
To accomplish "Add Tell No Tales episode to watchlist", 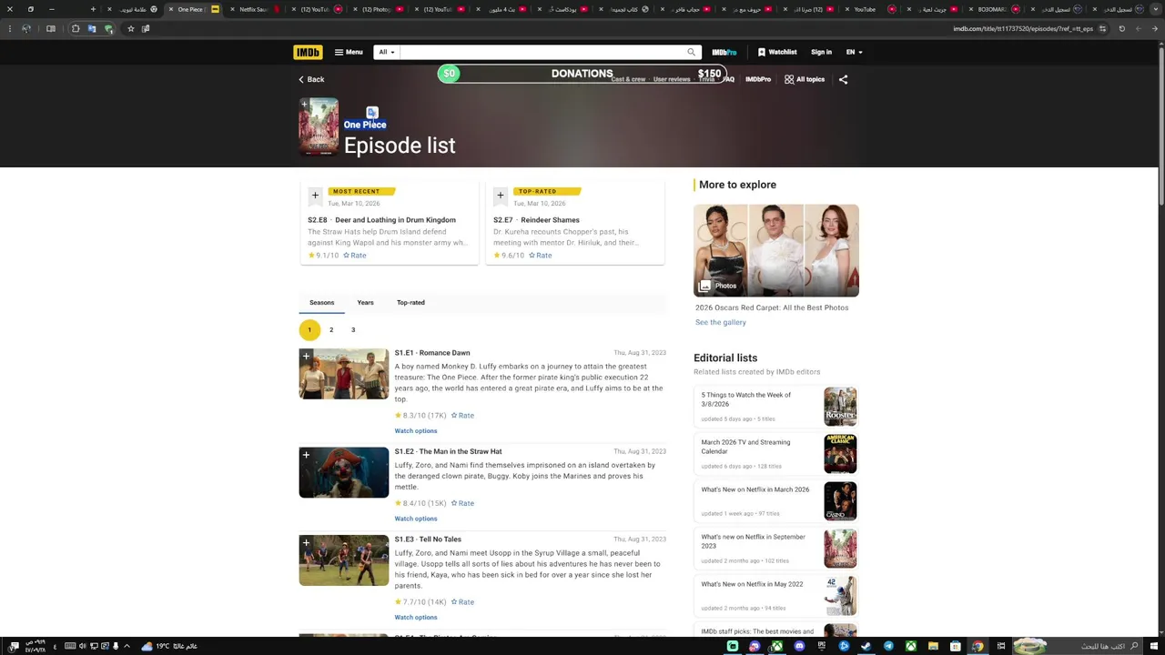I will tap(306, 543).
